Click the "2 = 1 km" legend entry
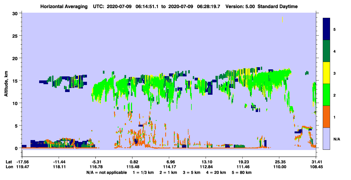Screen dimensions: 351x180 [169, 172]
